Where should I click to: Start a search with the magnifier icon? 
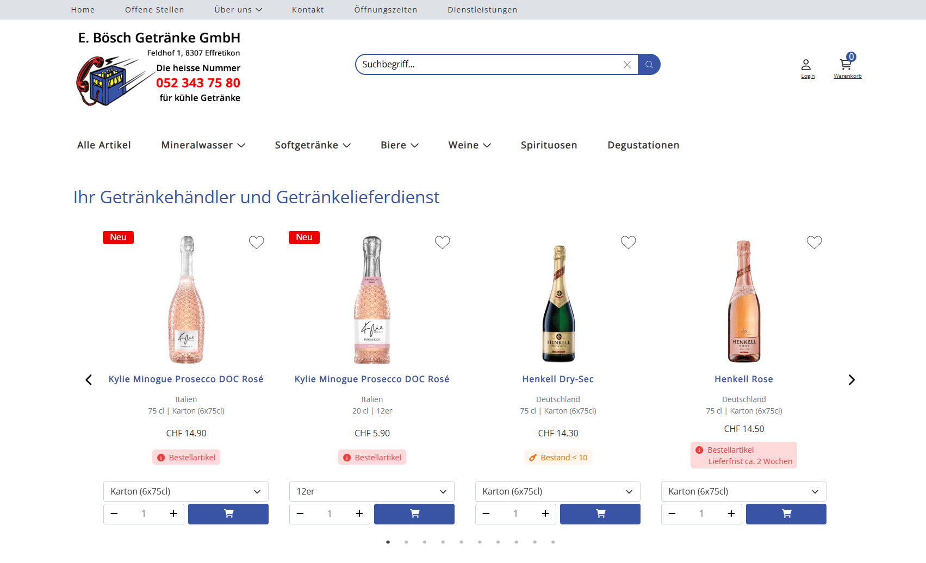649,64
